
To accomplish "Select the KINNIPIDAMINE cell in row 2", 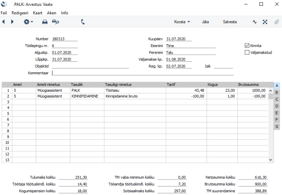I will point(87,96).
